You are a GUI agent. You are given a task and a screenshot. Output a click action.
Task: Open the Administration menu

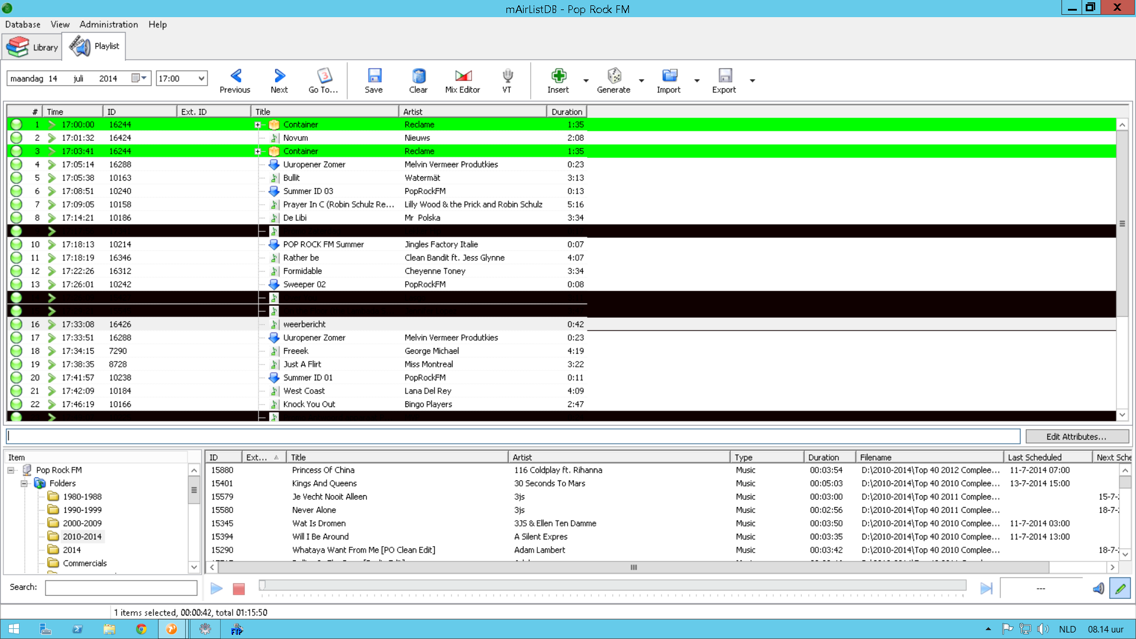108,24
